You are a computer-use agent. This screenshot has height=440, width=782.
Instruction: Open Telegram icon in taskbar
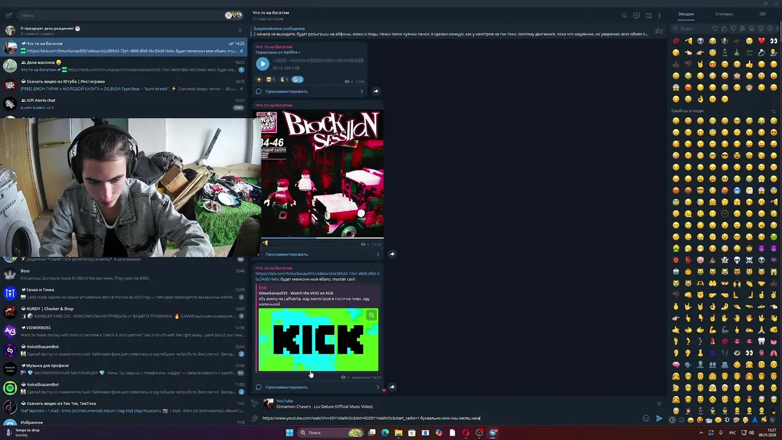pyautogui.click(x=493, y=433)
